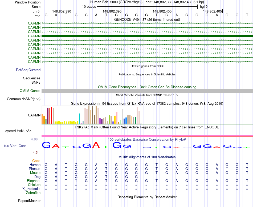Viewport: 253px width, 207px height.
Task: Open the RefSeq genes from NCBI track title
Action: pyautogui.click(x=147, y=66)
